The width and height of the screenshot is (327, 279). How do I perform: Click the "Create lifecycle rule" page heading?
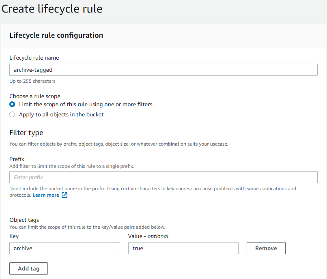[52, 9]
